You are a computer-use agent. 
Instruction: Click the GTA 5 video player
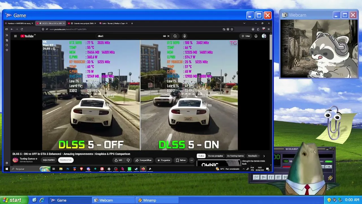[x=140, y=95]
